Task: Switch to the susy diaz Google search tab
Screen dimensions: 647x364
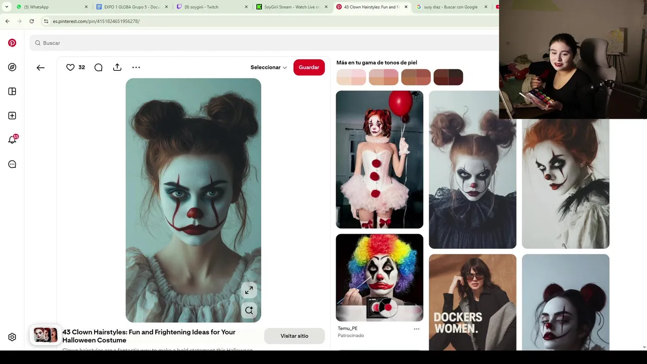Action: (x=452, y=7)
